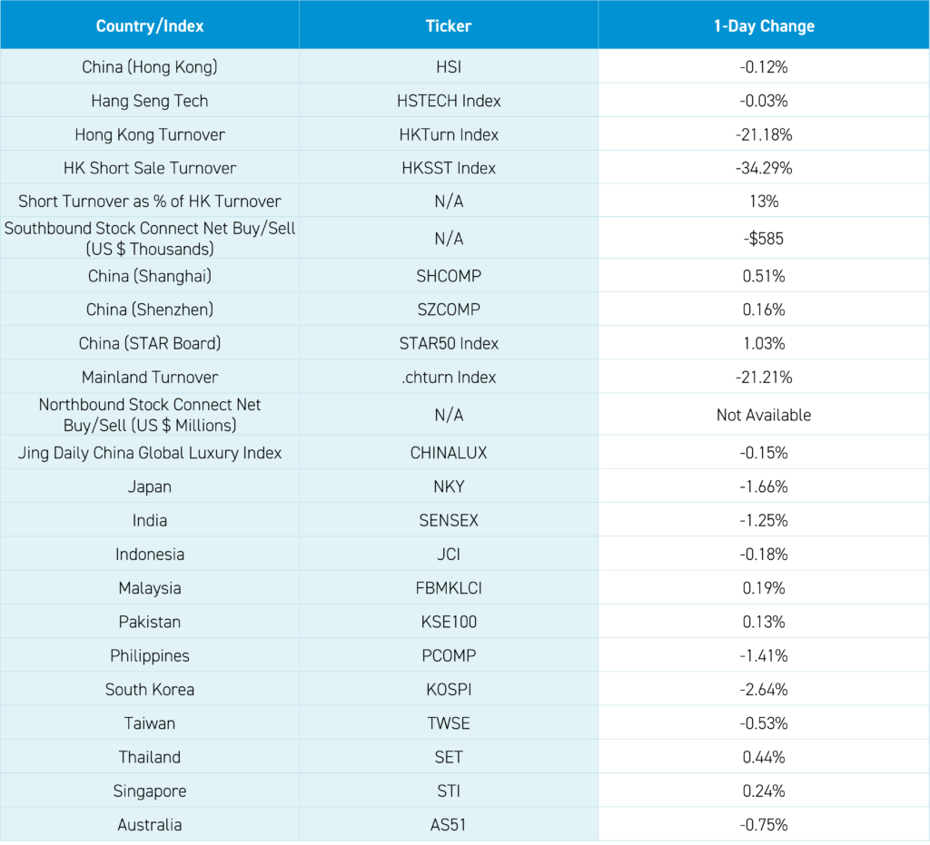Select the NKY ticker for Japan
Viewport: 930px width, 845px height.
tap(449, 486)
